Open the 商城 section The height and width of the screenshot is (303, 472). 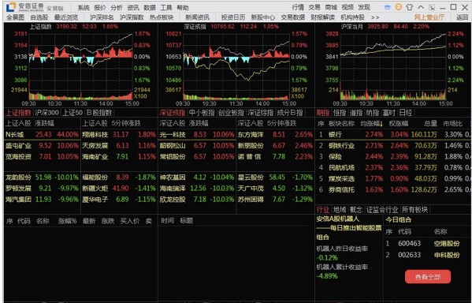click(331, 7)
